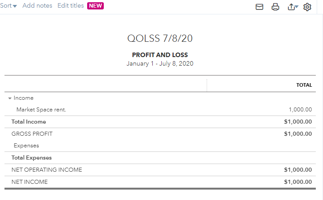
Task: Collapse the Income section triangle
Action: 10,98
